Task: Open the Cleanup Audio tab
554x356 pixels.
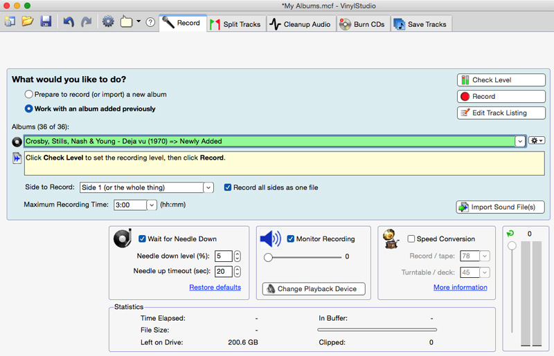Action: click(x=301, y=24)
